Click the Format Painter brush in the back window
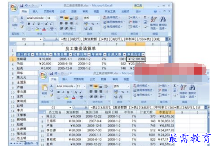Screen dimensions: 214x150 pos(22,27)
